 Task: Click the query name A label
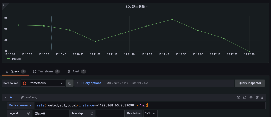point(11,97)
